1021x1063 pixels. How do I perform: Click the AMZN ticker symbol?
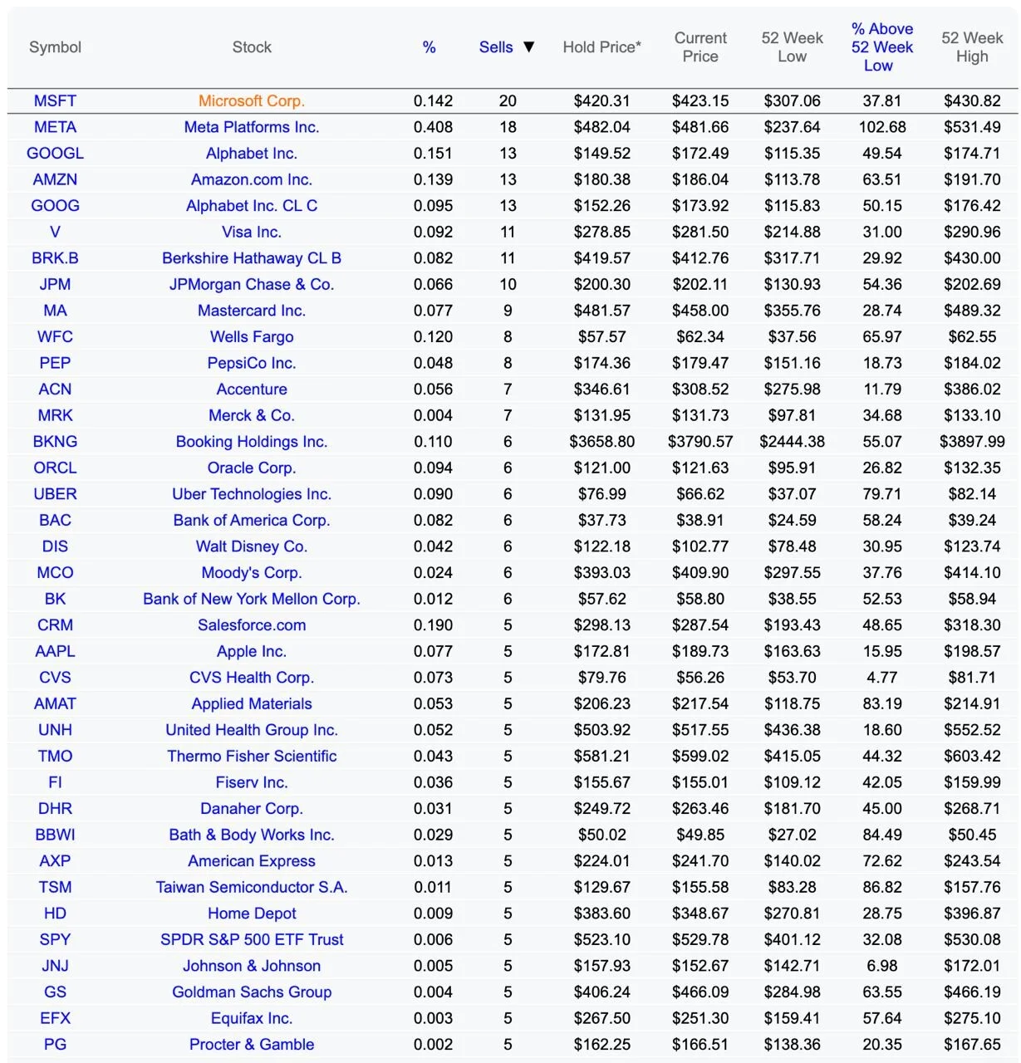tap(55, 179)
